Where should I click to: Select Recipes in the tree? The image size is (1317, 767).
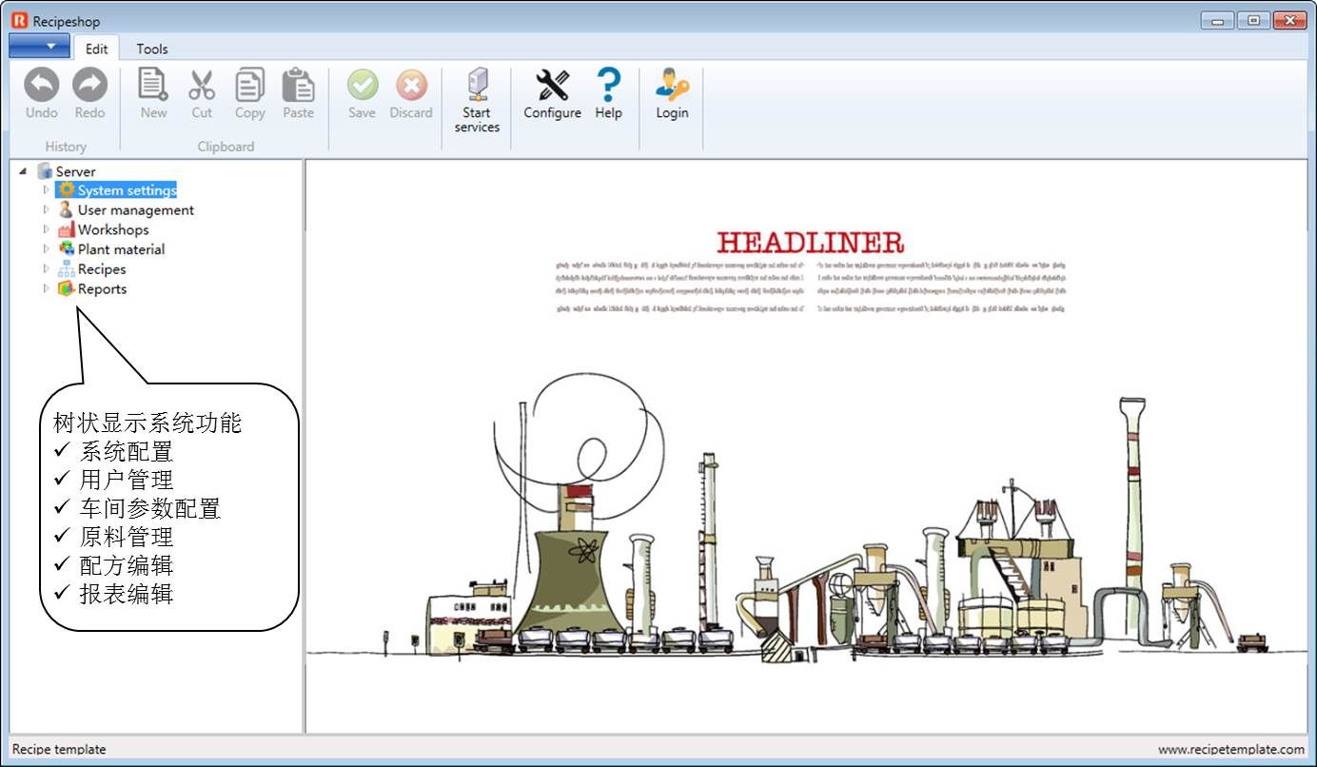[x=102, y=269]
